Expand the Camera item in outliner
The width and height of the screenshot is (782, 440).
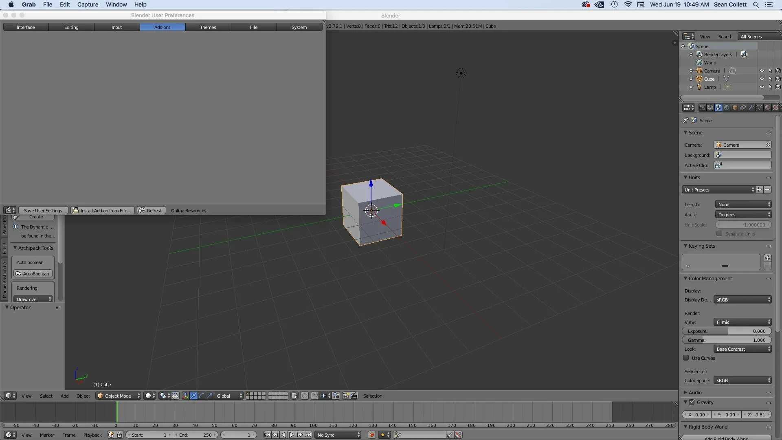pos(691,70)
